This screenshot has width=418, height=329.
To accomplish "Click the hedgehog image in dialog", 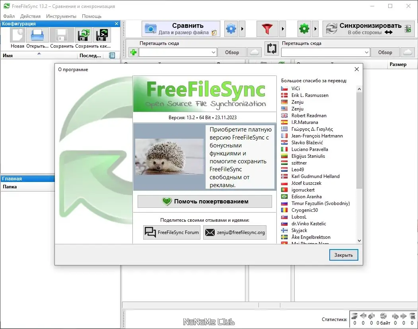I will [169, 157].
